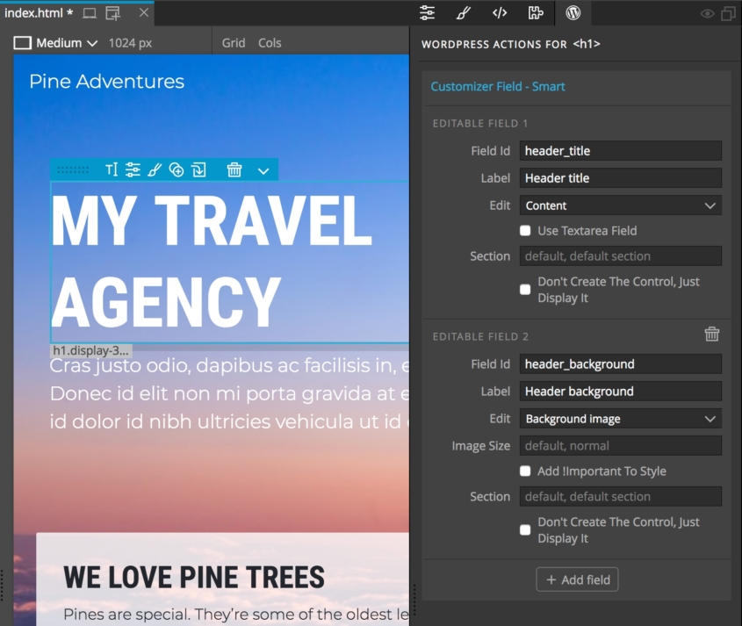Toggle element visibility with the eye icon

[x=707, y=13]
